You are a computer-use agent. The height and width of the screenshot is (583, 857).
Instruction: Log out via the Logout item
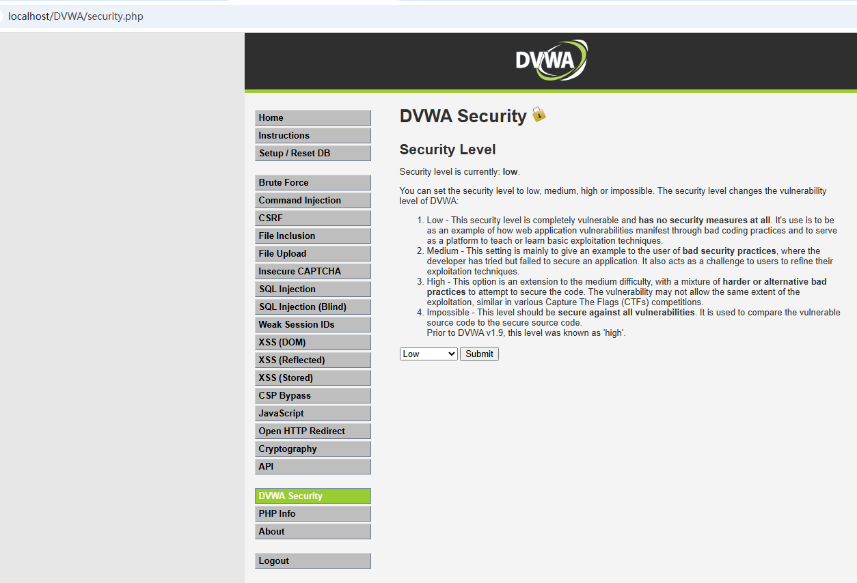click(313, 560)
